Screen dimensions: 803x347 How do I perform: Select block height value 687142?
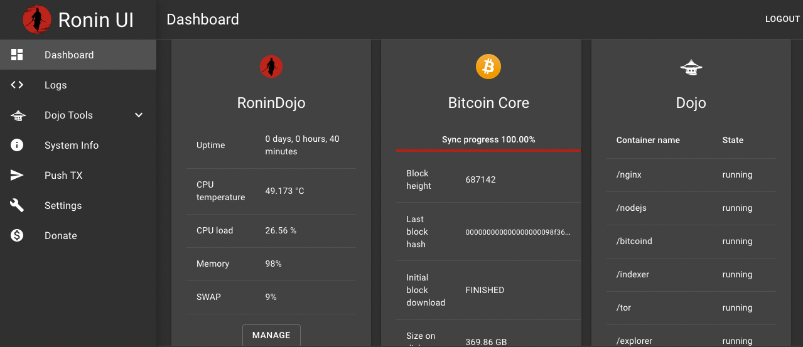coord(481,179)
